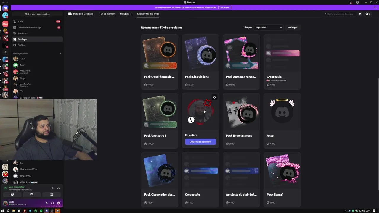Image resolution: width=379 pixels, height=213 pixels.
Task: Add En colère to wishlist with heart
Action: [214, 97]
